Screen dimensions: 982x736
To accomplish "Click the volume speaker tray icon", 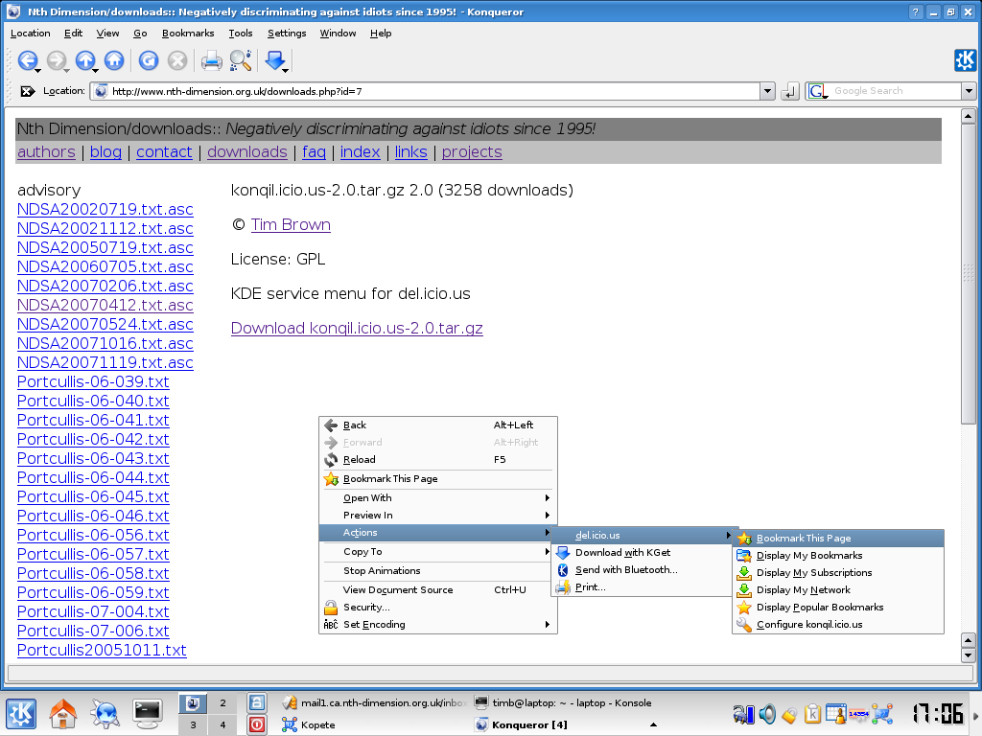I will 767,713.
